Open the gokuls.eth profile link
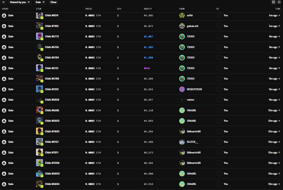 [x=193, y=26]
